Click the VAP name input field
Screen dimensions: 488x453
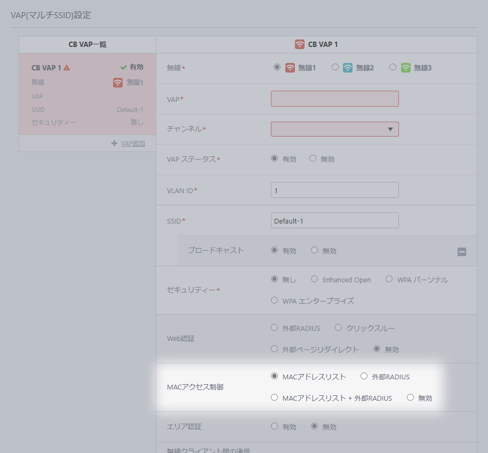pyautogui.click(x=334, y=99)
